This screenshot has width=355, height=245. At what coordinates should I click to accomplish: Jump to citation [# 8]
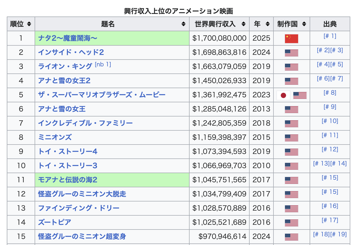click(x=330, y=93)
